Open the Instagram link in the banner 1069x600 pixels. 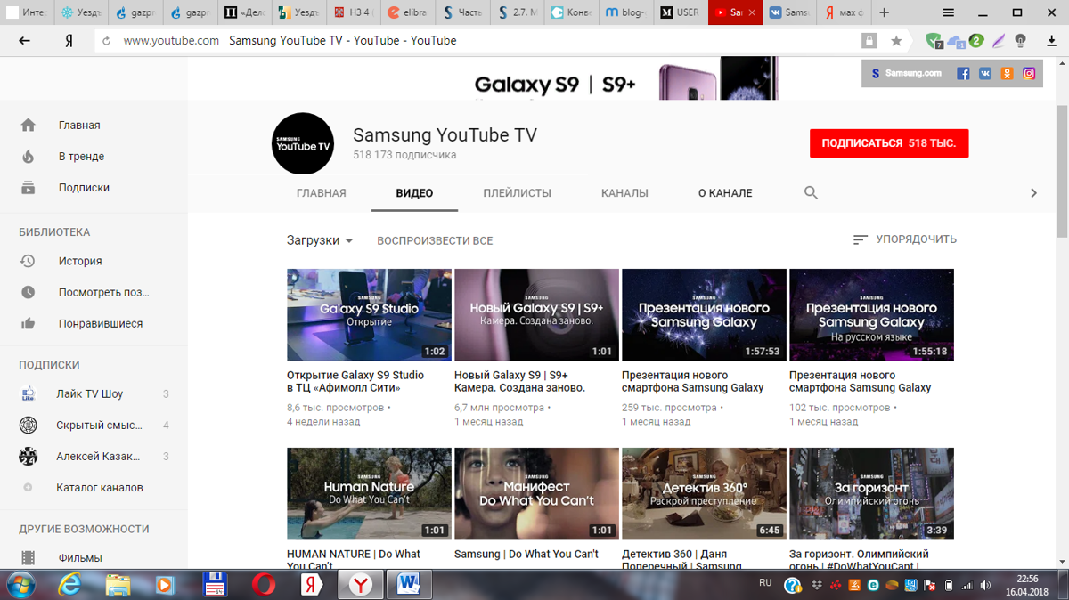pos(1029,74)
